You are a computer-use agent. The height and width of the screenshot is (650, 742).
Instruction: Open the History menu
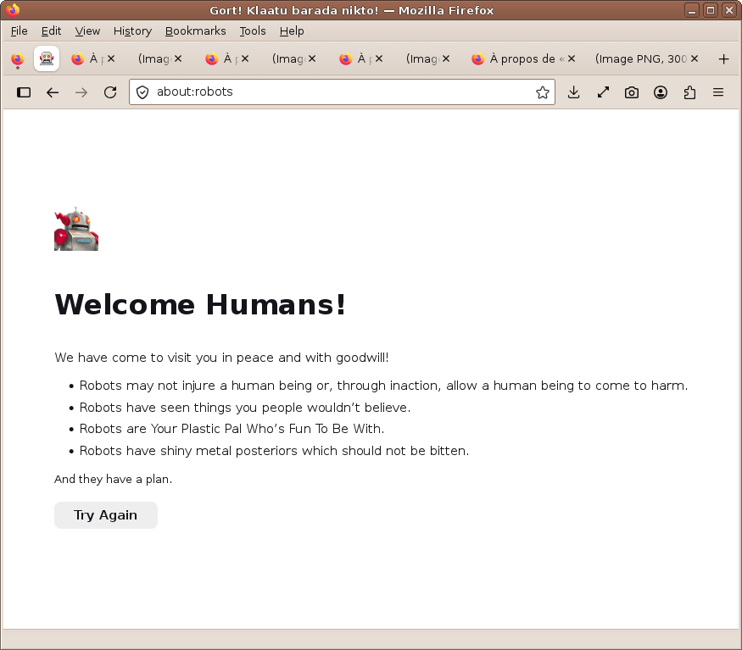click(132, 31)
